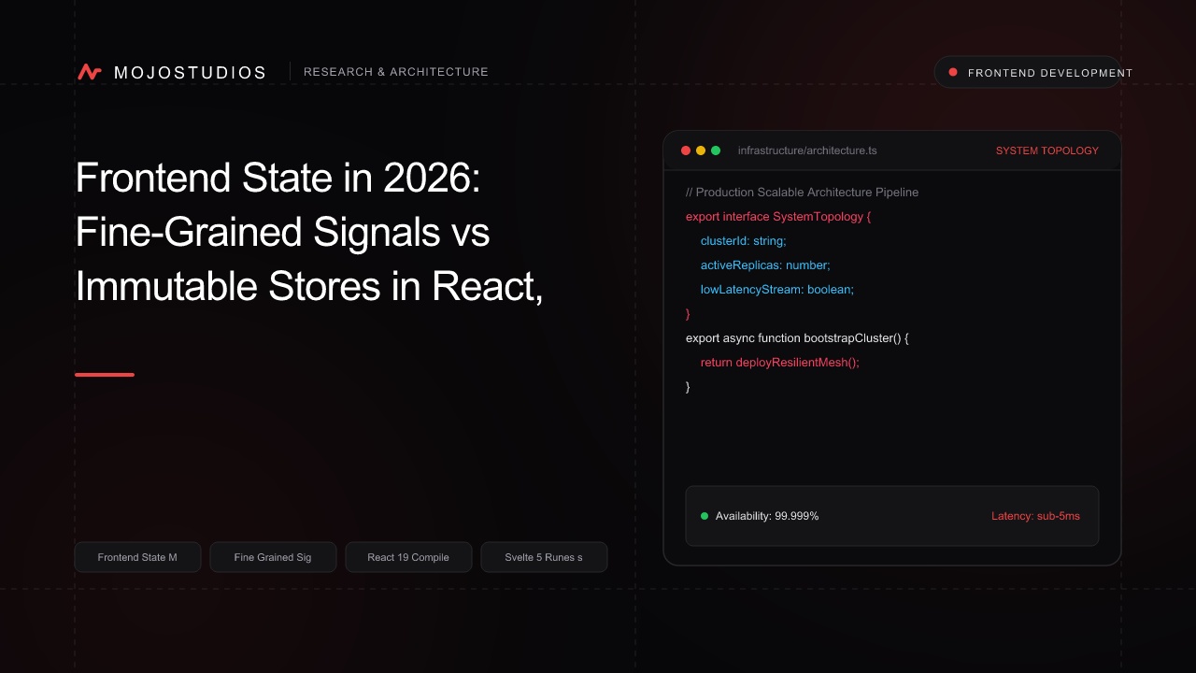Click the yellow window dot in code panel
The image size is (1196, 673).
point(701,150)
